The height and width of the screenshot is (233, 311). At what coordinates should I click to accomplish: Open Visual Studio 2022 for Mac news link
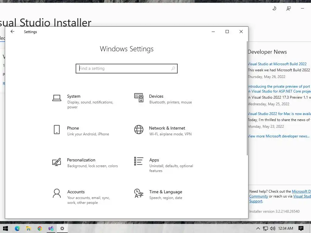pos(279,114)
